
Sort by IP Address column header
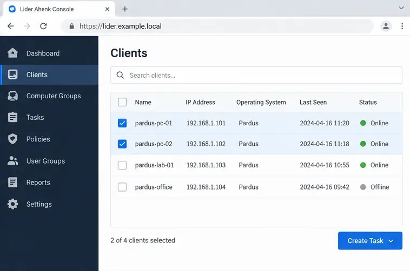pyautogui.click(x=200, y=102)
